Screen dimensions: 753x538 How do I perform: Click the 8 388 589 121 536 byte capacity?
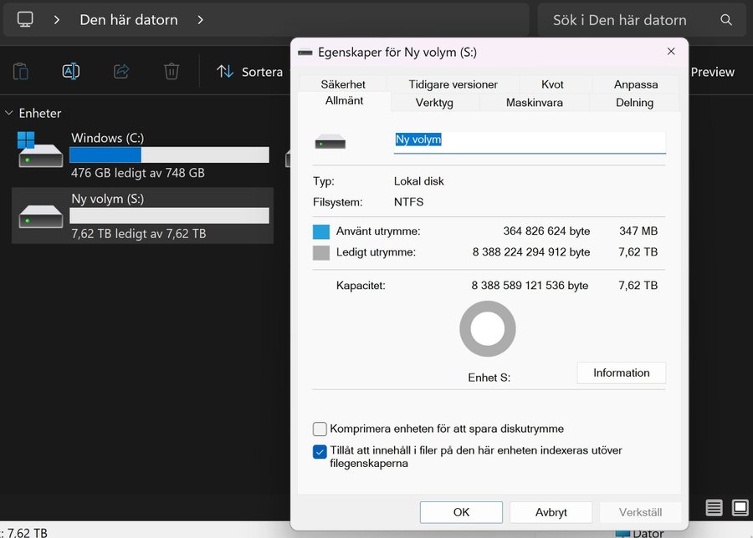tap(530, 286)
